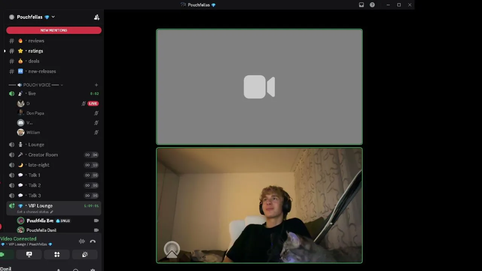
Task: Click the Danil username in user panel
Action: (6, 269)
